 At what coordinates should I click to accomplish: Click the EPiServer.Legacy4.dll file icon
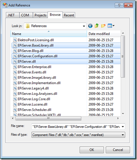(15, 88)
